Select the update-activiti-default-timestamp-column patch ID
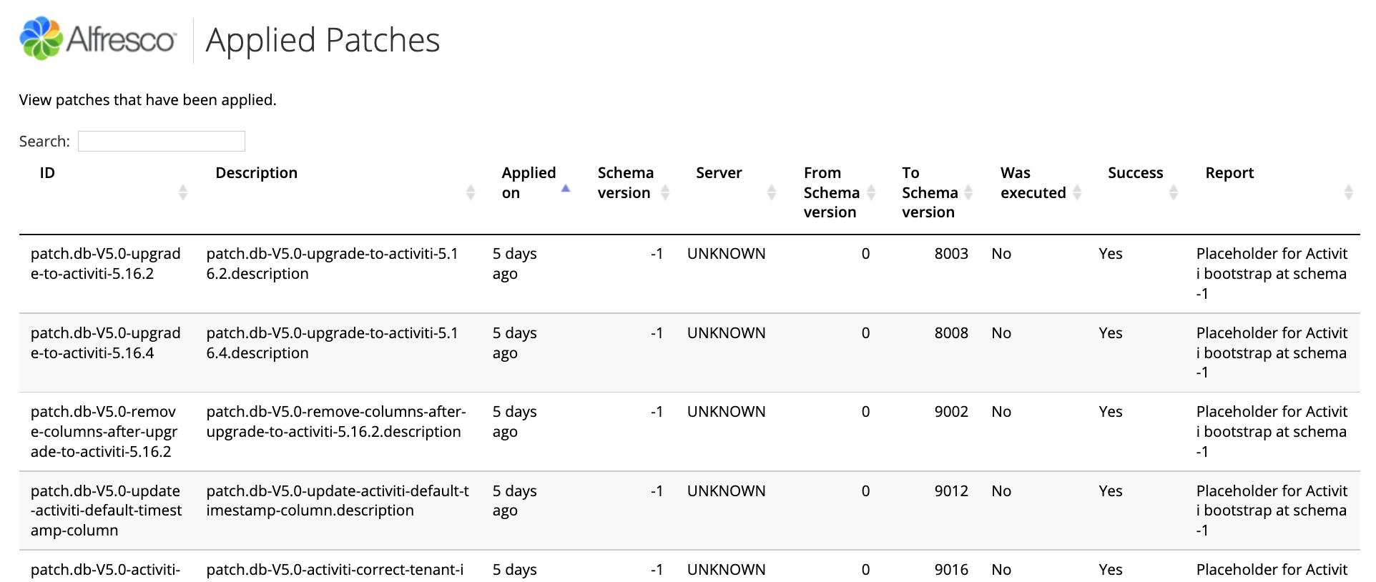1376x582 pixels. click(x=107, y=511)
